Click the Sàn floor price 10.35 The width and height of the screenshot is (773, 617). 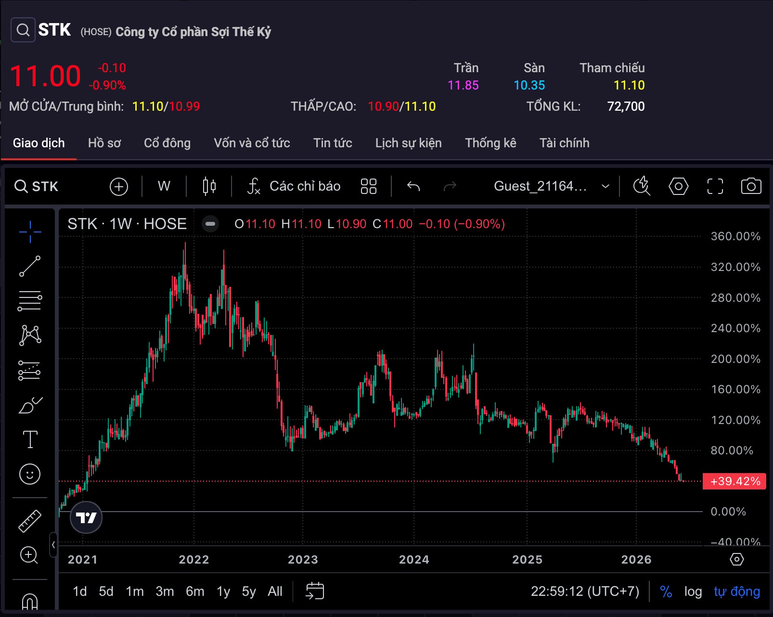[529, 85]
